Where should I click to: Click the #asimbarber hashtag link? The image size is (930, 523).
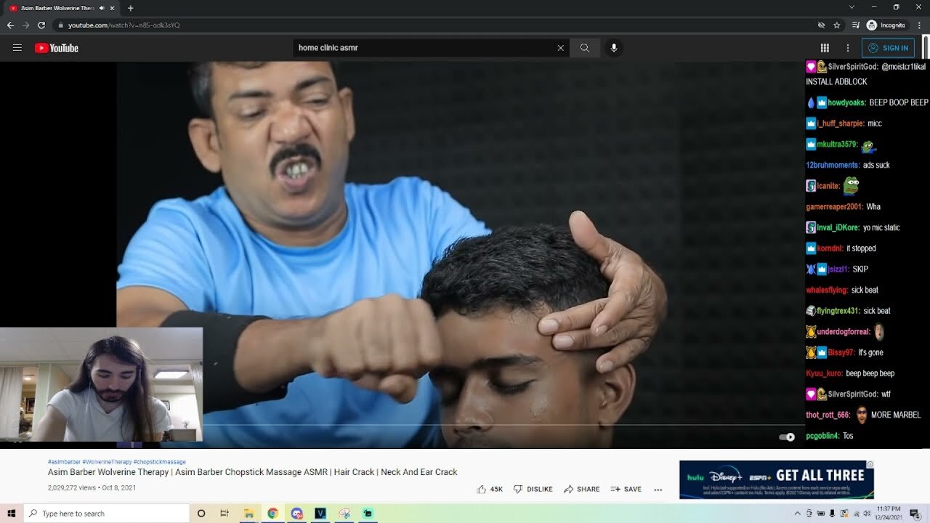click(x=64, y=462)
